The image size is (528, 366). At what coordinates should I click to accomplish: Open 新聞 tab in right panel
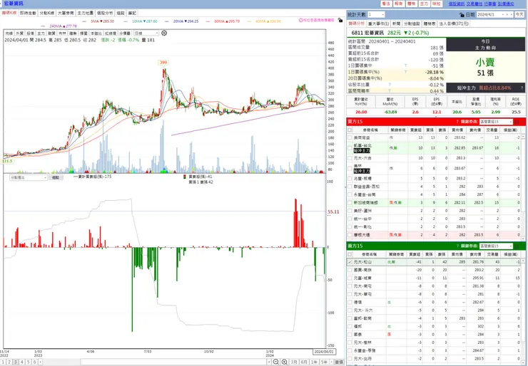point(396,23)
